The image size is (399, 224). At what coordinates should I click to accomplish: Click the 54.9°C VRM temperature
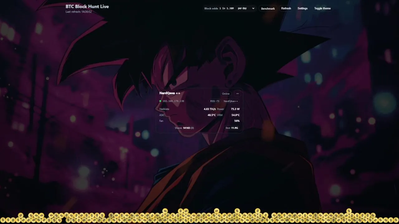(235, 115)
